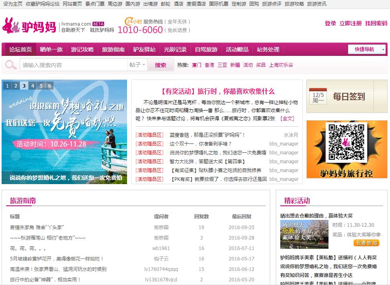Click 出境游 in top bar
The width and height of the screenshot is (390, 285).
[150, 4]
